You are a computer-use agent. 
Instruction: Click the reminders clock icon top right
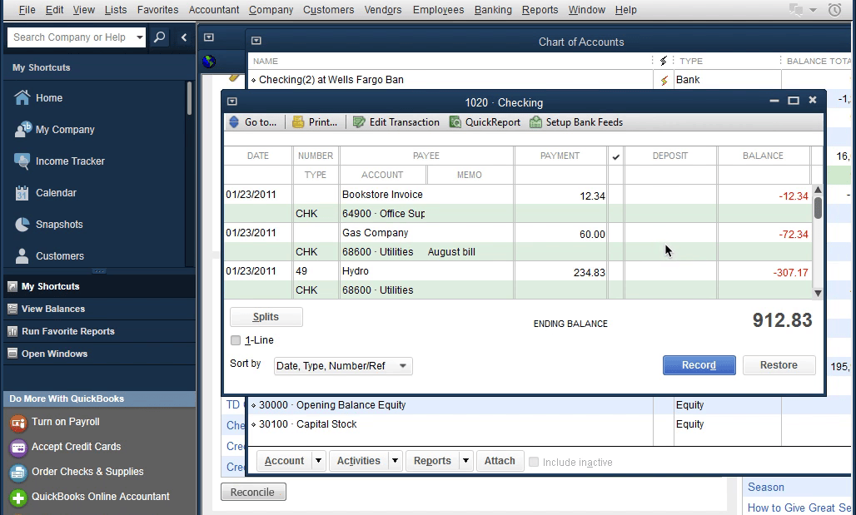point(834,10)
